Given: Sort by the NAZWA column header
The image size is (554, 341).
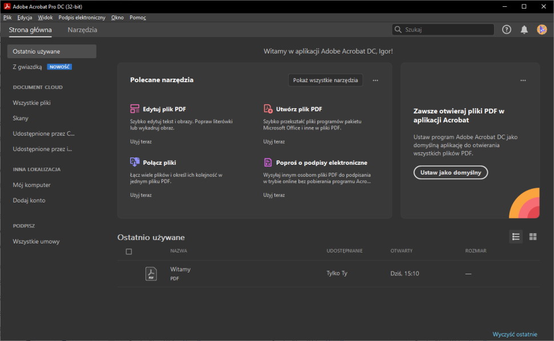Looking at the screenshot, I should 179,251.
